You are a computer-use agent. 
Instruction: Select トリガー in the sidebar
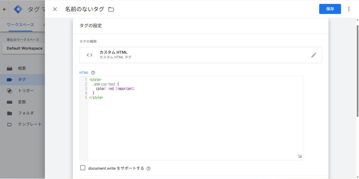point(25,91)
